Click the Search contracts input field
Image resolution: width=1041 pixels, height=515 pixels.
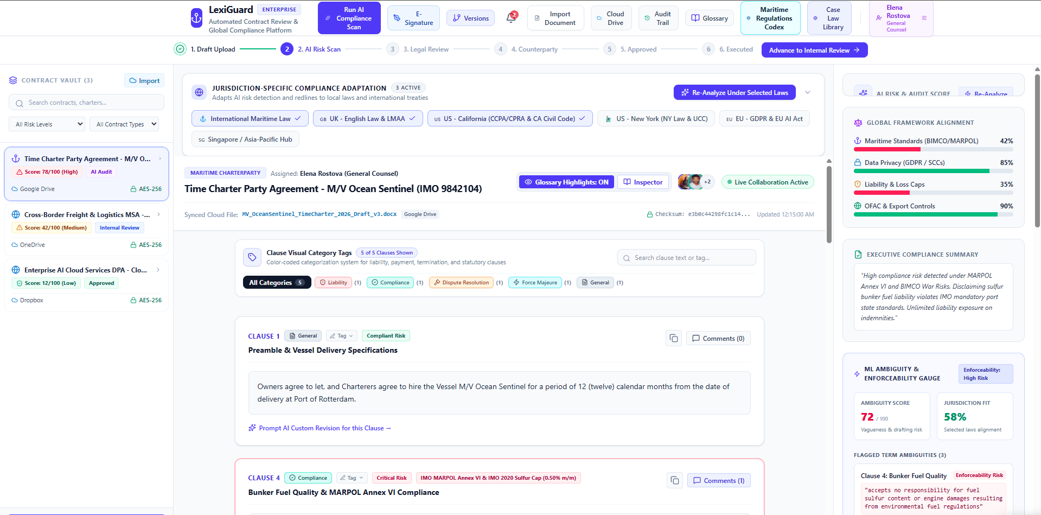tap(86, 102)
